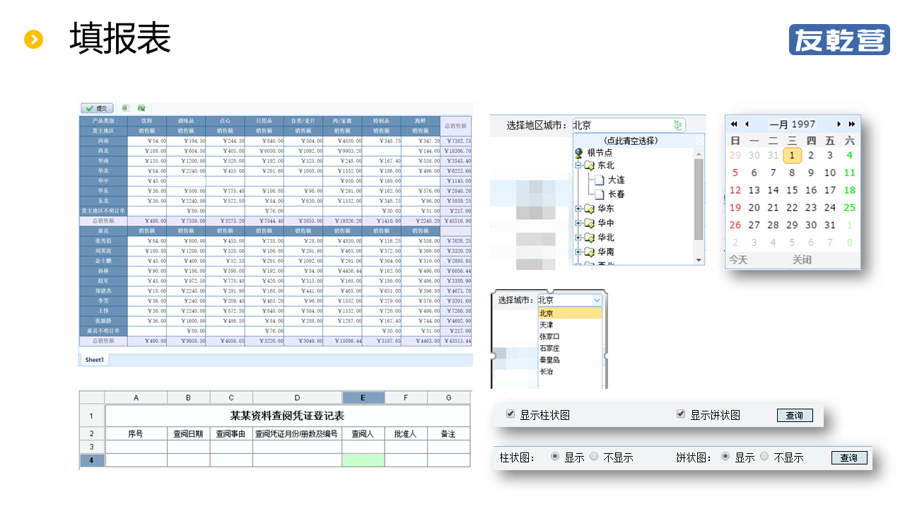Select 柱状图 不显示 radio button
905x509 pixels.
(x=594, y=457)
